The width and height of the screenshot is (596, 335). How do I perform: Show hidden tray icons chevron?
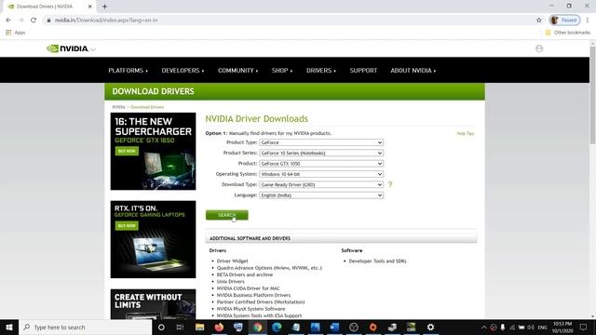pyautogui.click(x=483, y=327)
